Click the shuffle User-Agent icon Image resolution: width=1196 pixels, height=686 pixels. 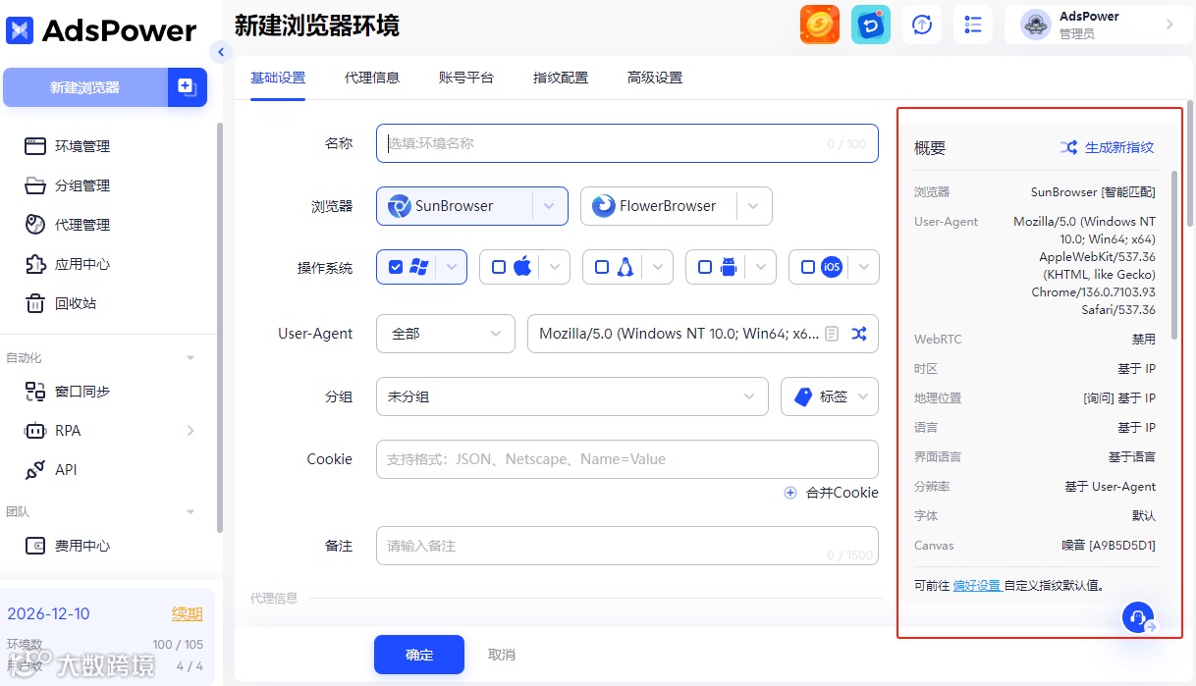859,334
